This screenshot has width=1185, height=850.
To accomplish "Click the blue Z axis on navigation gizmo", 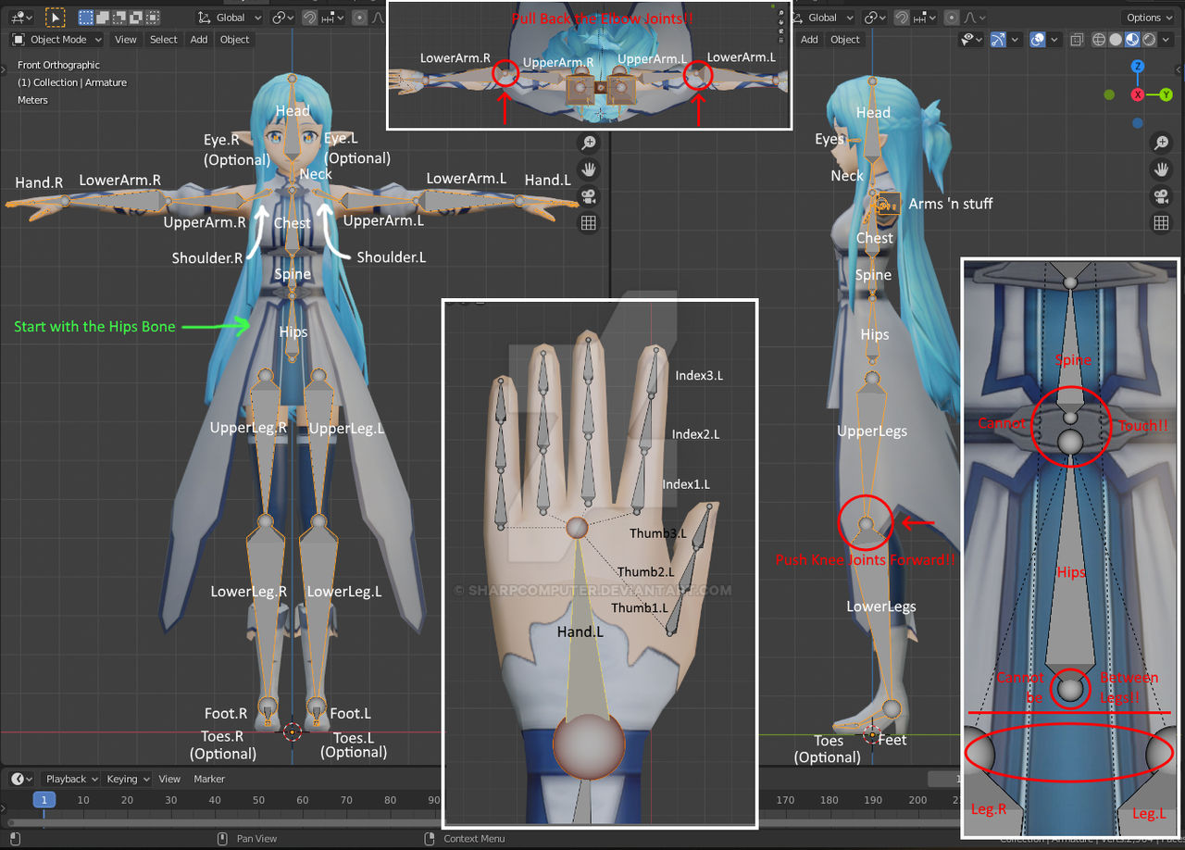I will 1138,67.
